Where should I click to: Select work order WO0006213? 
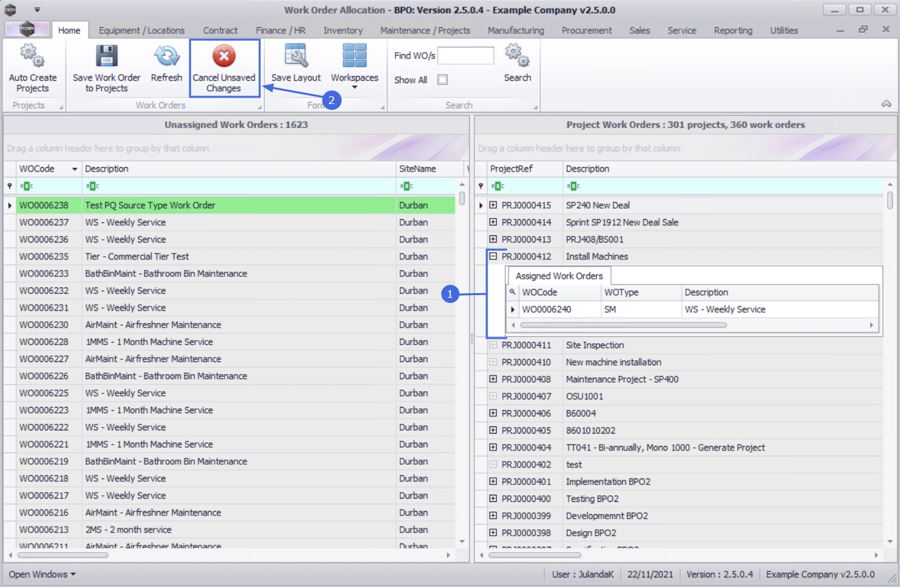(x=234, y=529)
